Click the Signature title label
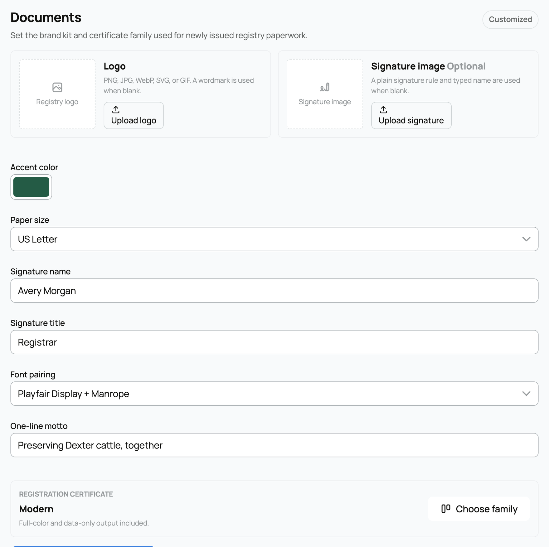 coord(38,323)
